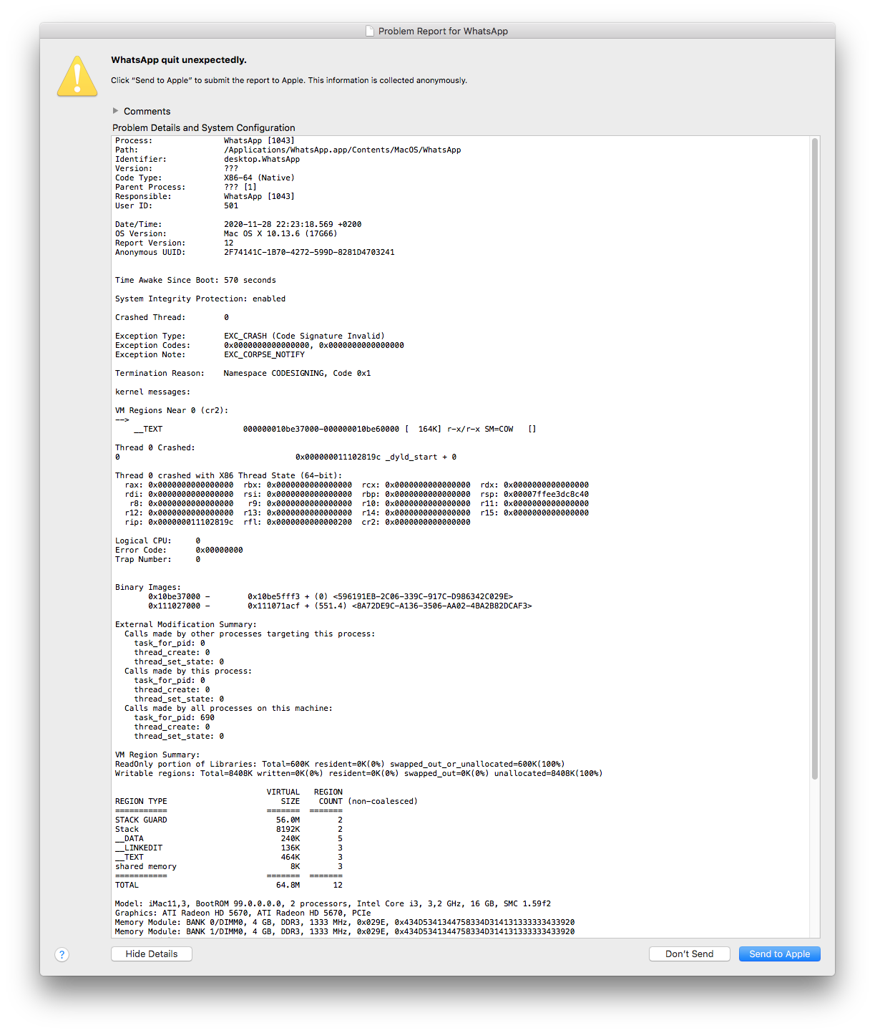Click the window title 'Problem Report for WhatsApp'
Viewport: 875px width, 1033px height.
point(443,31)
